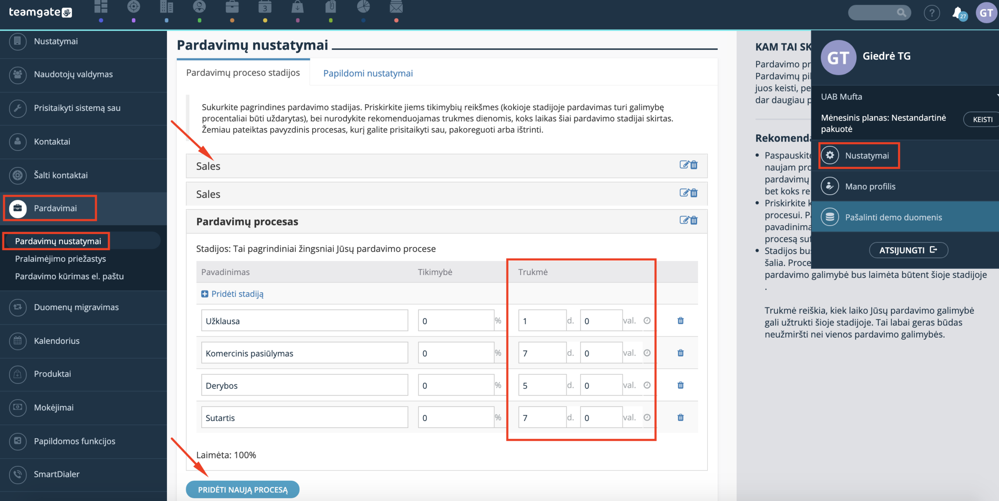Click Pridėti stadiją link
Screen dimensions: 999x501
point(232,294)
